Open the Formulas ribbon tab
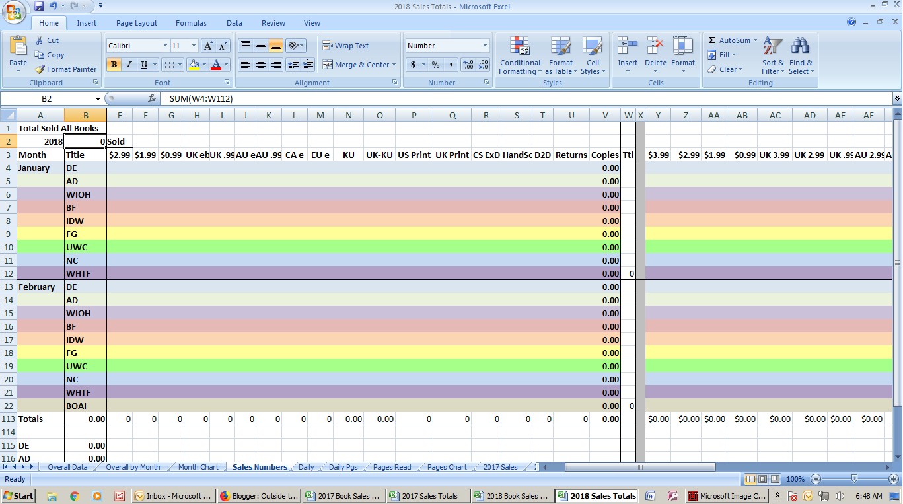Viewport: 903px width, 504px height. [191, 23]
